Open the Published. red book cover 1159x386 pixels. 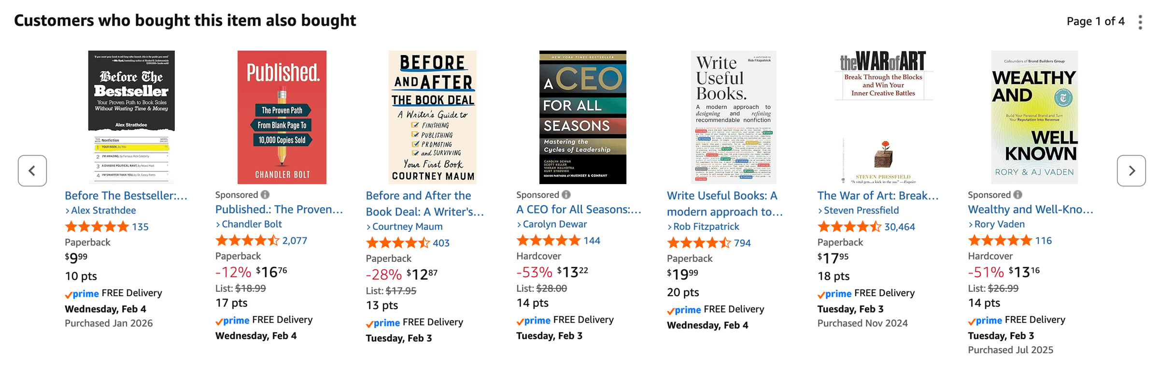pos(282,117)
